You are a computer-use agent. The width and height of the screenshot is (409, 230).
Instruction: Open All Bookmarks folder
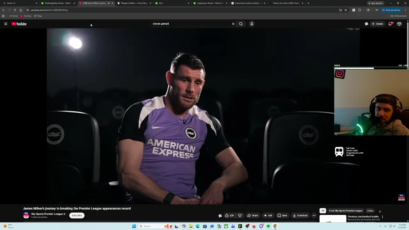click(x=398, y=16)
